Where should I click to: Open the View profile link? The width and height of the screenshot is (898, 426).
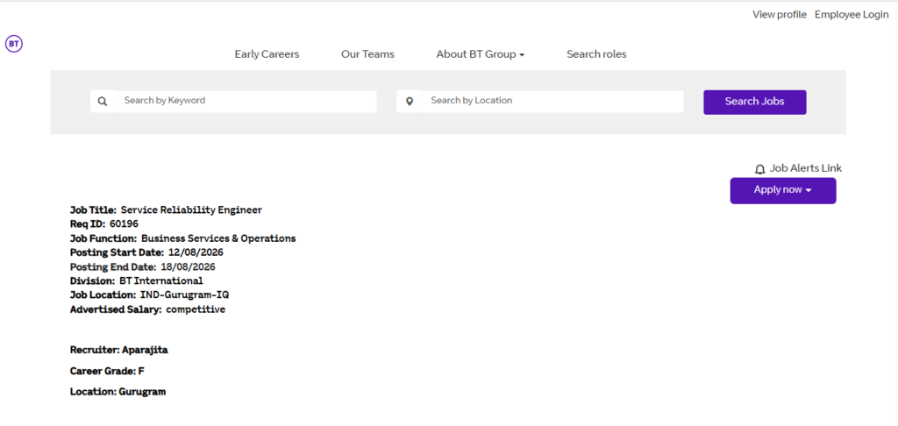pos(780,15)
